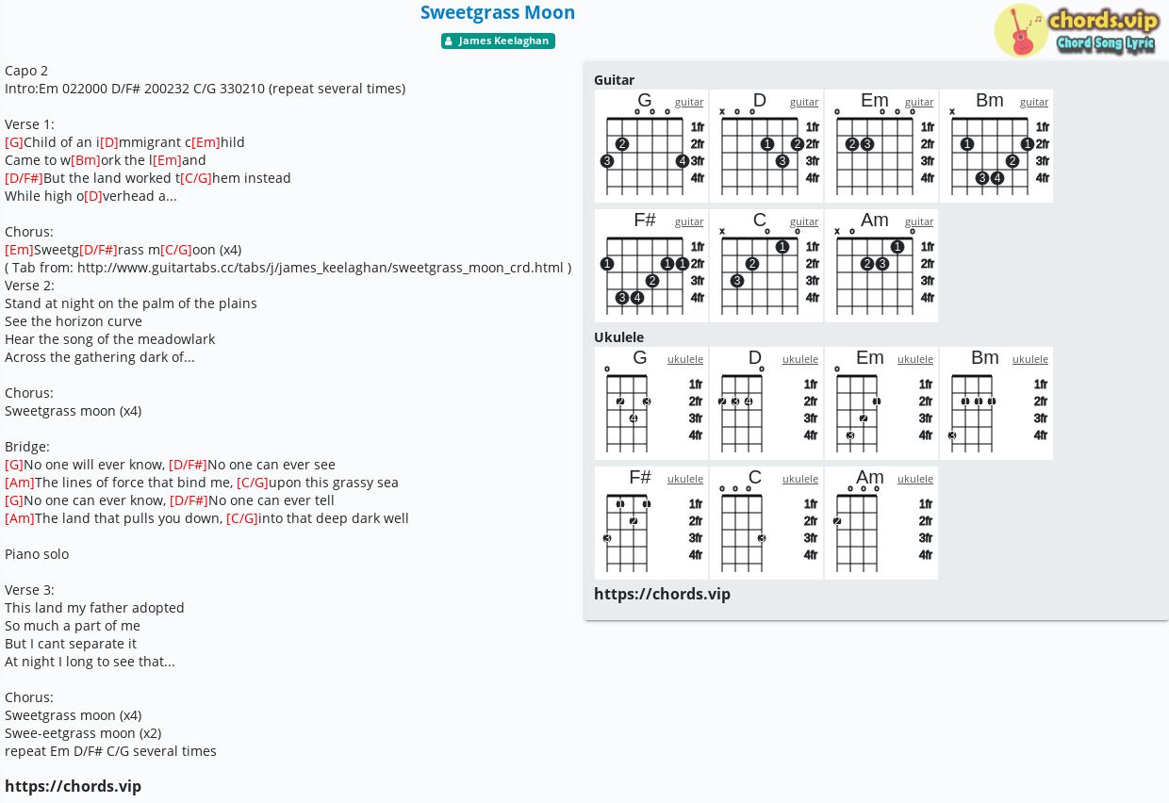Open the https://chords.vip link below the lyrics
The height and width of the screenshot is (803, 1169).
[73, 786]
